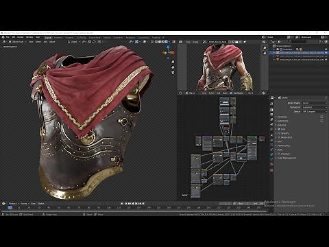Click the red X axis navigation gizmo

tap(173, 53)
